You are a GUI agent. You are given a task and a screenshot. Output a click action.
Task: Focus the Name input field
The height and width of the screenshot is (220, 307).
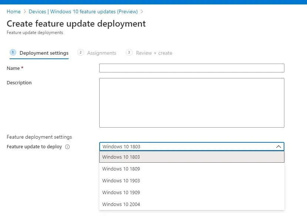192,68
